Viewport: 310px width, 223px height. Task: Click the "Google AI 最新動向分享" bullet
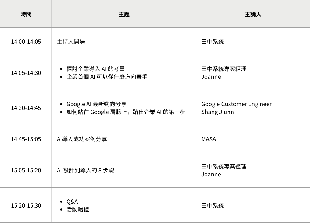coord(96,104)
